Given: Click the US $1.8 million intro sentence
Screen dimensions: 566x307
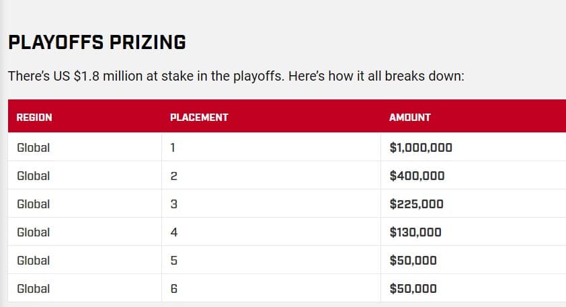Looking at the screenshot, I should (x=236, y=75).
